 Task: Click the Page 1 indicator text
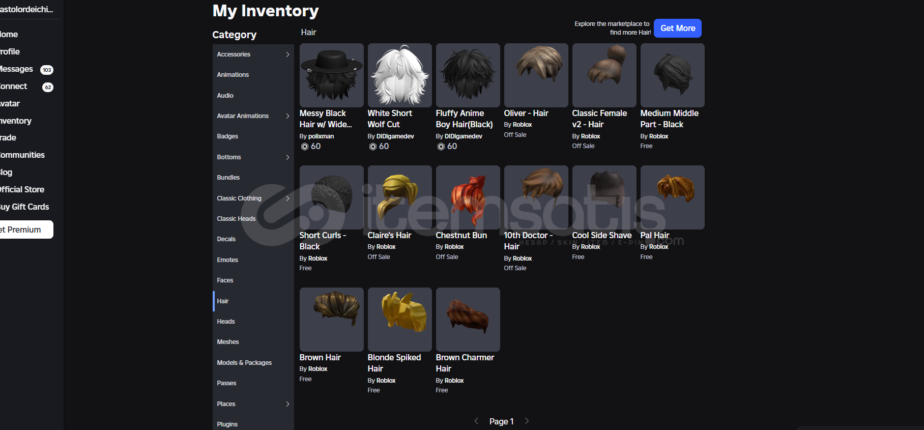502,421
